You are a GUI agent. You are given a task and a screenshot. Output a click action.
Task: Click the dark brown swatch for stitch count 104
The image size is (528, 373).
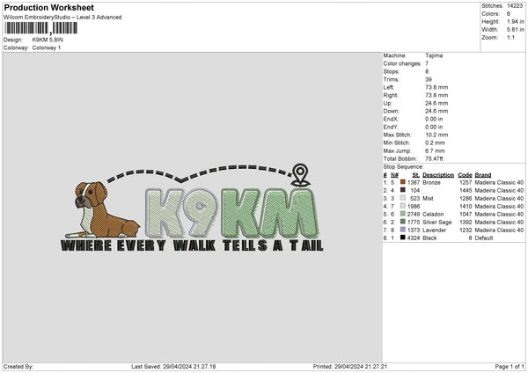(403, 190)
